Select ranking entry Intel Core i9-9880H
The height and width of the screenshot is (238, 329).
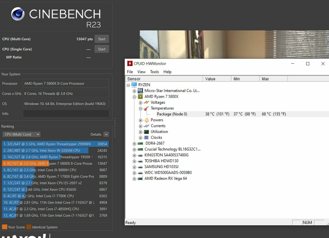coord(55,170)
